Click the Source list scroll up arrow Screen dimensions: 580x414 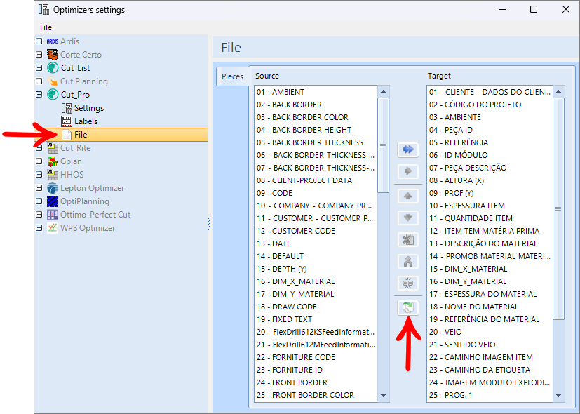(x=383, y=91)
